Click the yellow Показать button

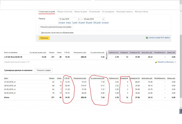point(44,38)
